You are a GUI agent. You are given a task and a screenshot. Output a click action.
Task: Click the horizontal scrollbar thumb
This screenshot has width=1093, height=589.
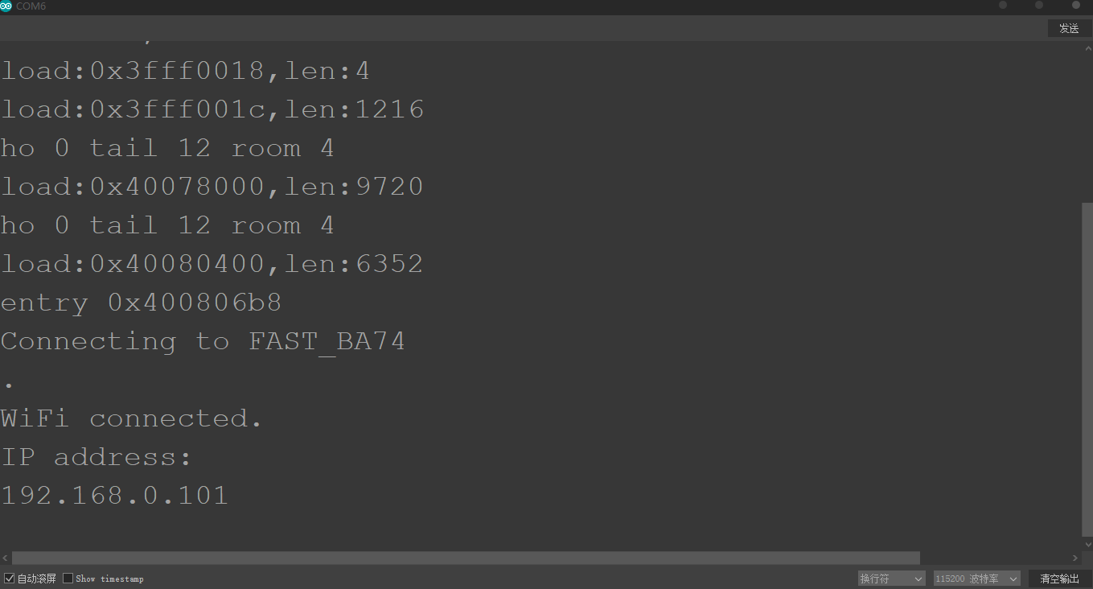[x=466, y=558]
